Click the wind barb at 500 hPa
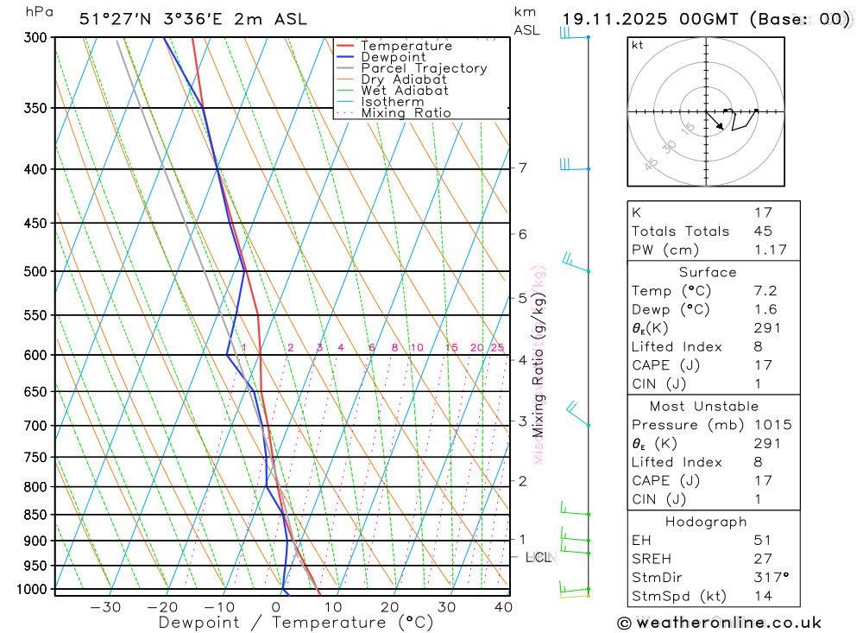The height and width of the screenshot is (633, 863). tap(576, 263)
